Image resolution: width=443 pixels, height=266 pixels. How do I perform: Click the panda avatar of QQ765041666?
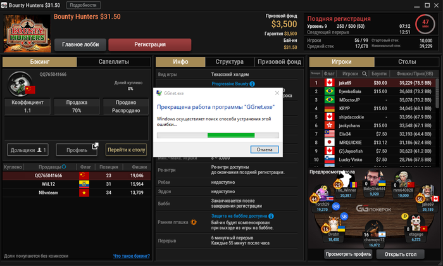[20, 84]
